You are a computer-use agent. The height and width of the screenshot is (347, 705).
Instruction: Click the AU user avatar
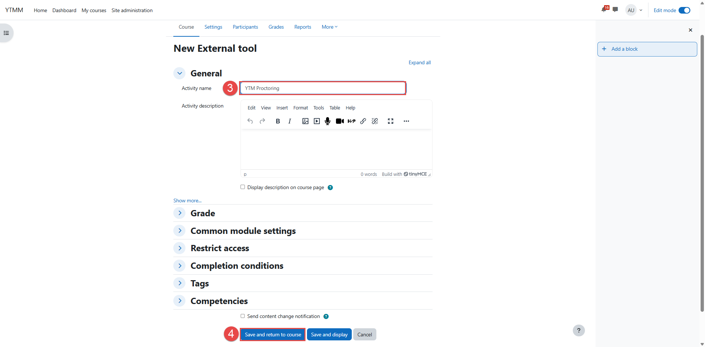point(631,10)
